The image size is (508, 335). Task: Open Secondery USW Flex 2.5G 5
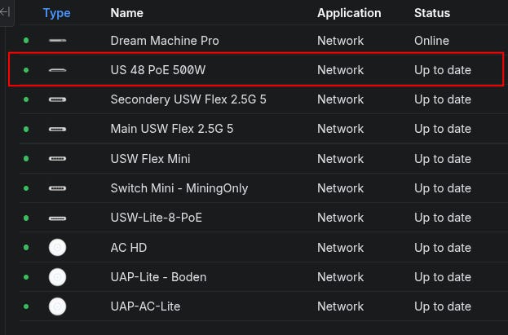click(x=188, y=99)
